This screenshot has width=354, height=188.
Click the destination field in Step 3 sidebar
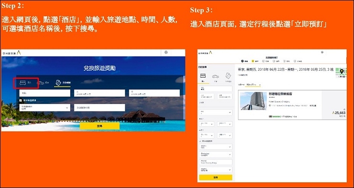pyautogui.click(x=216, y=88)
